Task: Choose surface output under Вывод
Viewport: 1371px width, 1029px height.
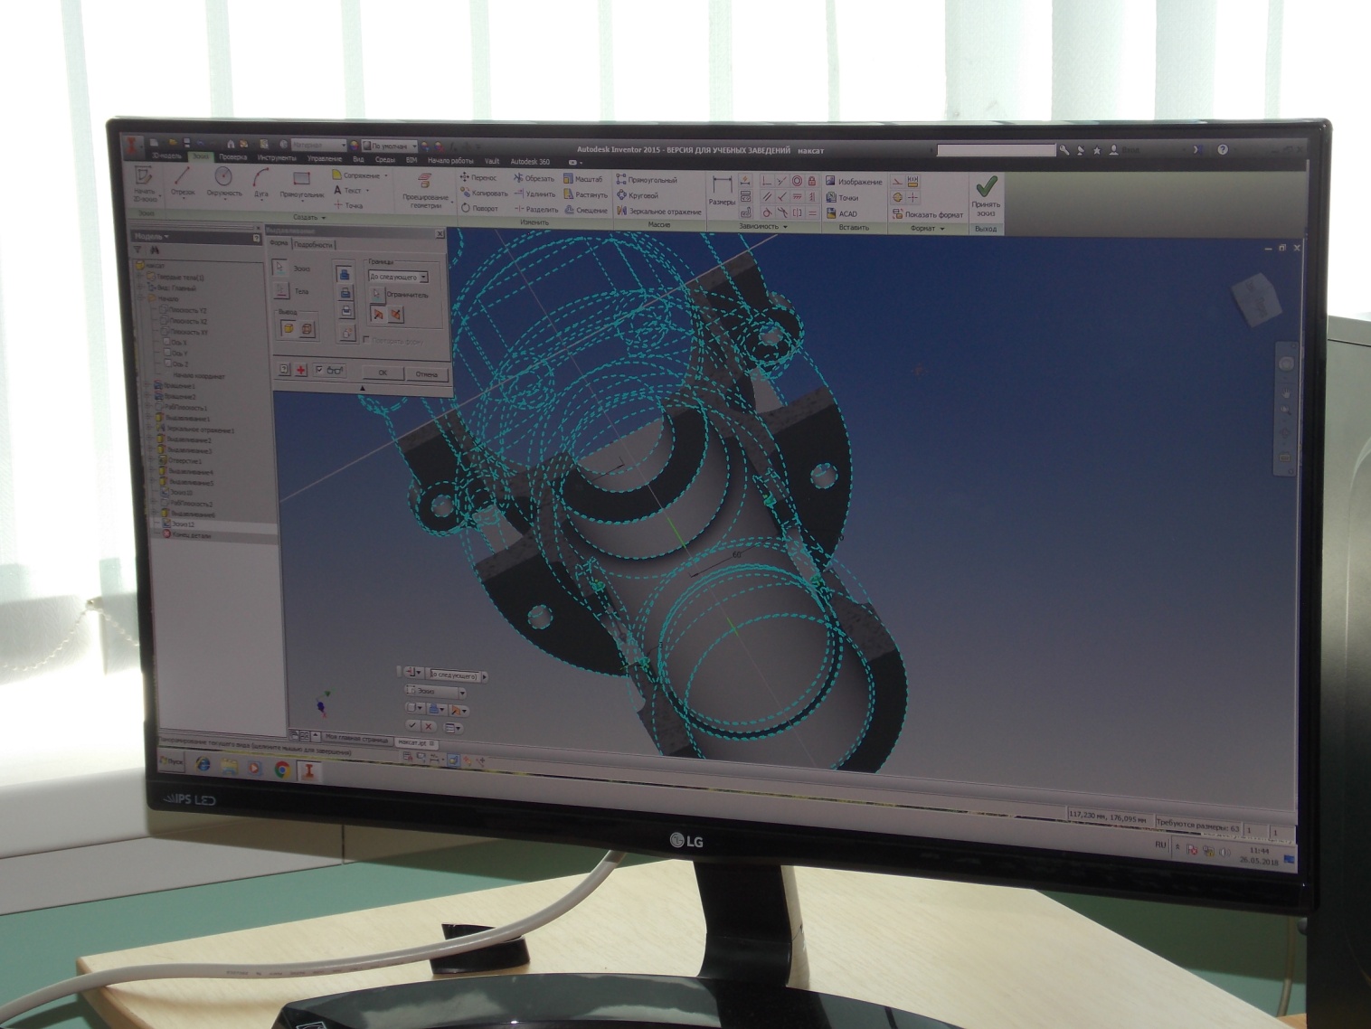Action: [307, 328]
